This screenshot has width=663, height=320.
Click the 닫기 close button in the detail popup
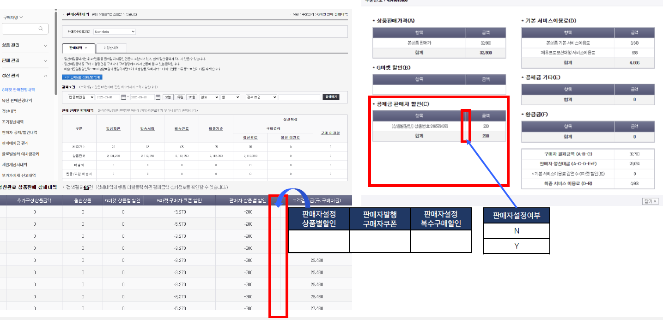pos(650,201)
